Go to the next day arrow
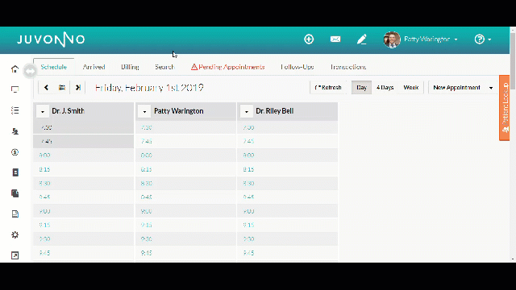The height and width of the screenshot is (290, 516). point(77,88)
